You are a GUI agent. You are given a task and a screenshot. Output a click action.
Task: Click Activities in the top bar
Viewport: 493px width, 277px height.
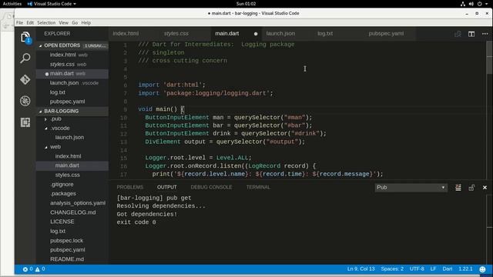12,4
